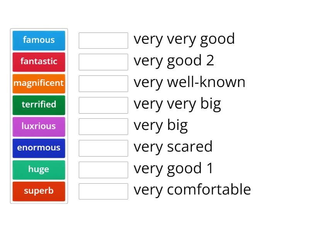Click the empty box beside 'very very good'
This screenshot has height=232, width=309.
coord(103,41)
